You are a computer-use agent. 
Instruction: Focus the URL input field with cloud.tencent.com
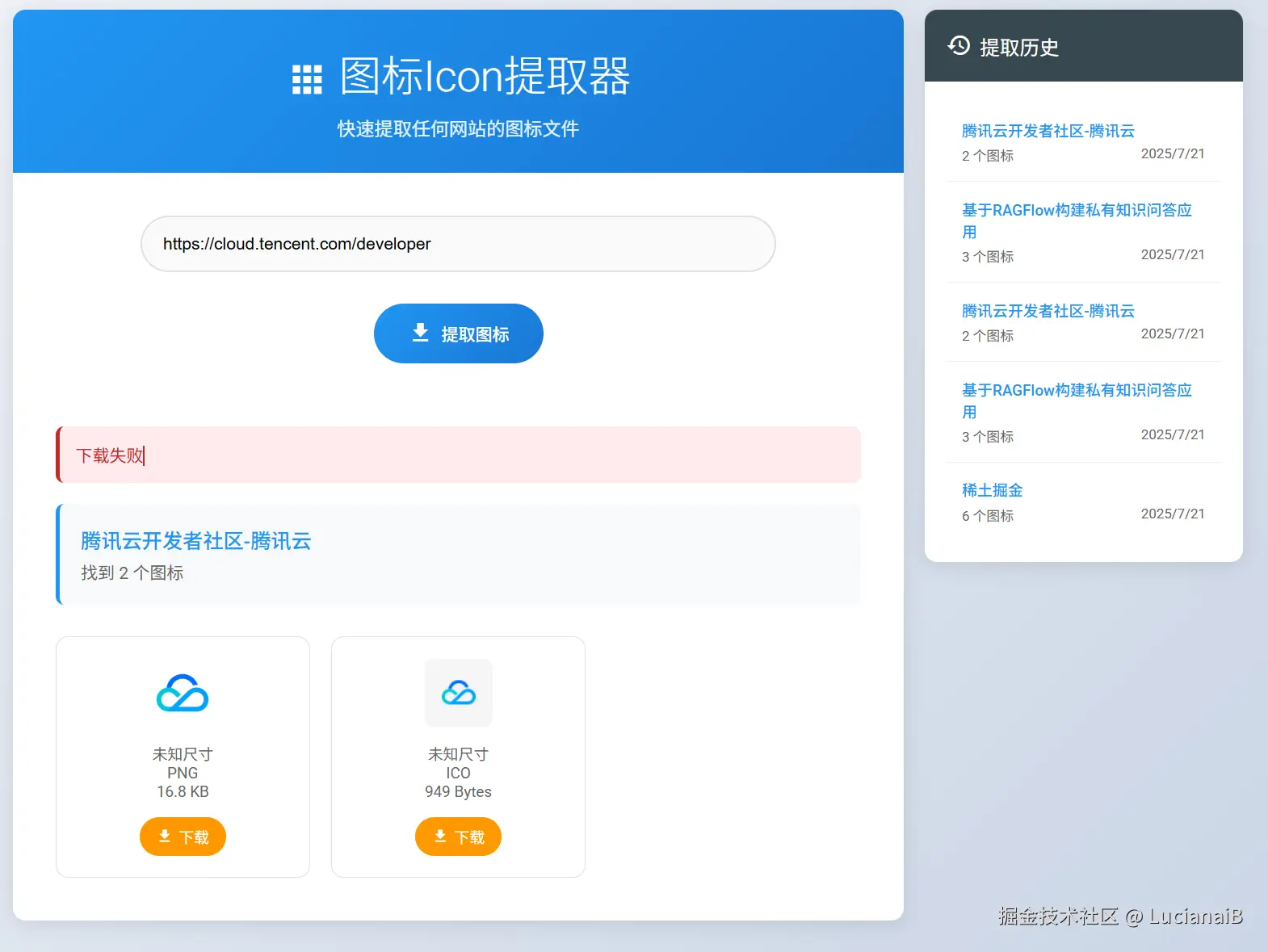tap(458, 244)
